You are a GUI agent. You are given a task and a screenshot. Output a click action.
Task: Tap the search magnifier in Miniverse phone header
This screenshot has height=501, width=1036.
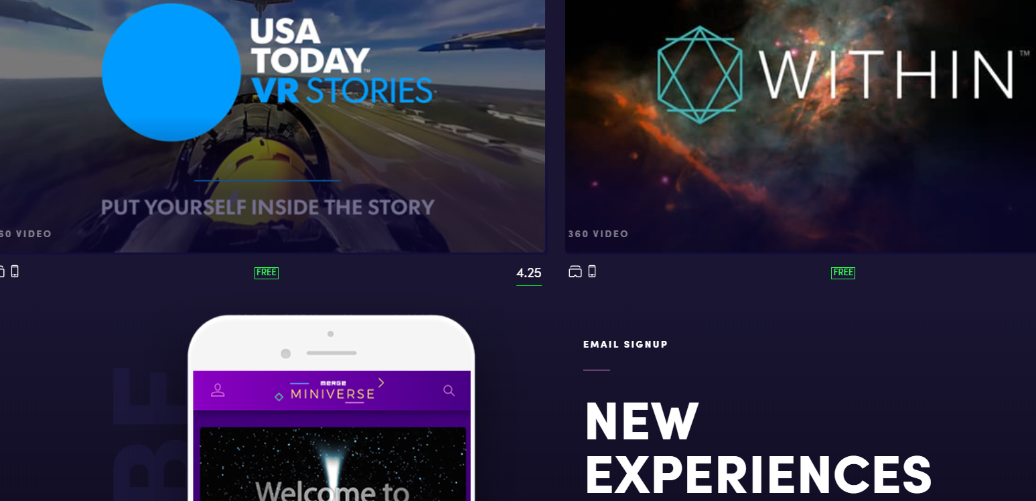pyautogui.click(x=449, y=390)
